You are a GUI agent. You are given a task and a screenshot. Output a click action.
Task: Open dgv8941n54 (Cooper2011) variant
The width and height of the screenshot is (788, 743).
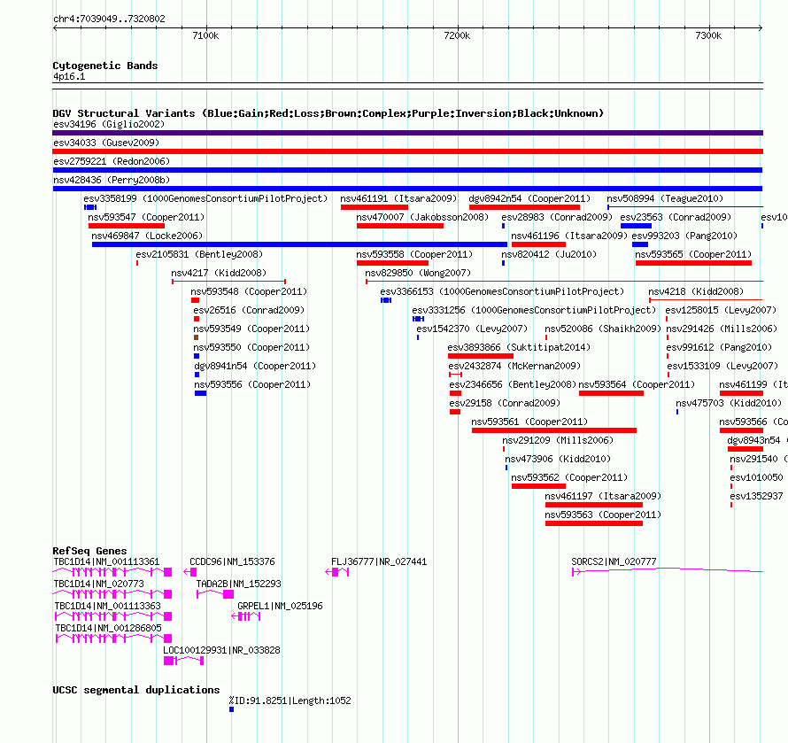(x=197, y=375)
